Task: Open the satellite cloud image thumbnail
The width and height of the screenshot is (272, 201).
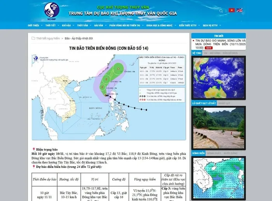Action: [x=218, y=78]
